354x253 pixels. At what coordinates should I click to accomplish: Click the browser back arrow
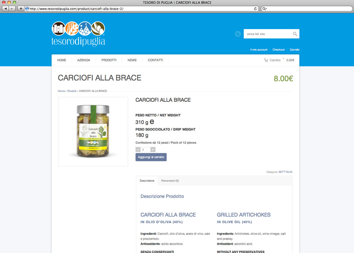click(5, 9)
